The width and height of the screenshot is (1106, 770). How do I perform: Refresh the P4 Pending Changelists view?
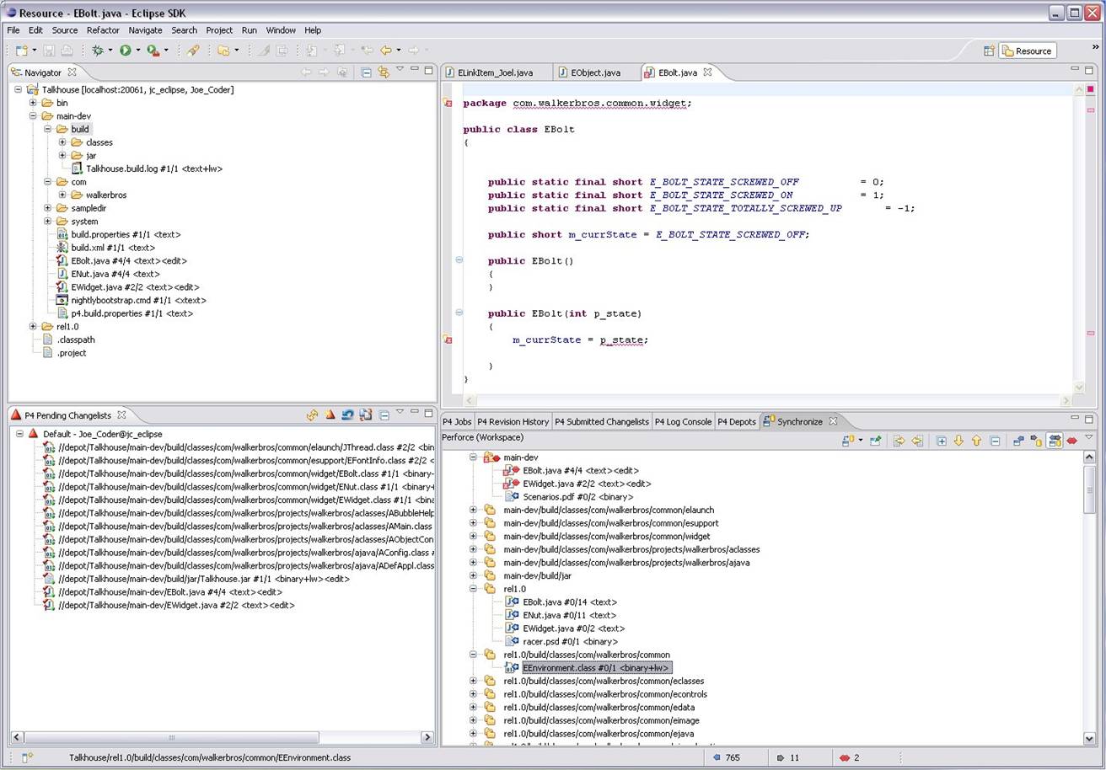(347, 415)
